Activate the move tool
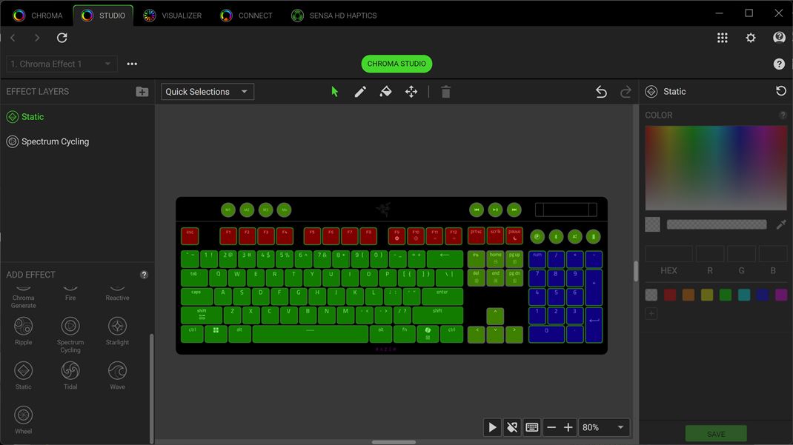This screenshot has width=793, height=445. 411,91
